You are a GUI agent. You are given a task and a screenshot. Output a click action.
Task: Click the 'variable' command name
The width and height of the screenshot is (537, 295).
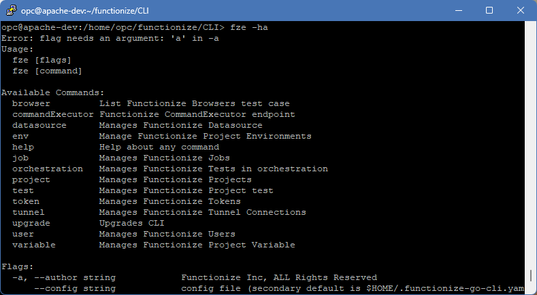coord(33,245)
